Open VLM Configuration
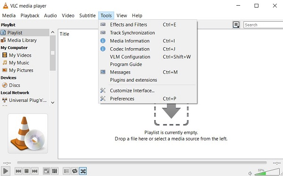Viewport: 283px width, 176px height. (148, 57)
